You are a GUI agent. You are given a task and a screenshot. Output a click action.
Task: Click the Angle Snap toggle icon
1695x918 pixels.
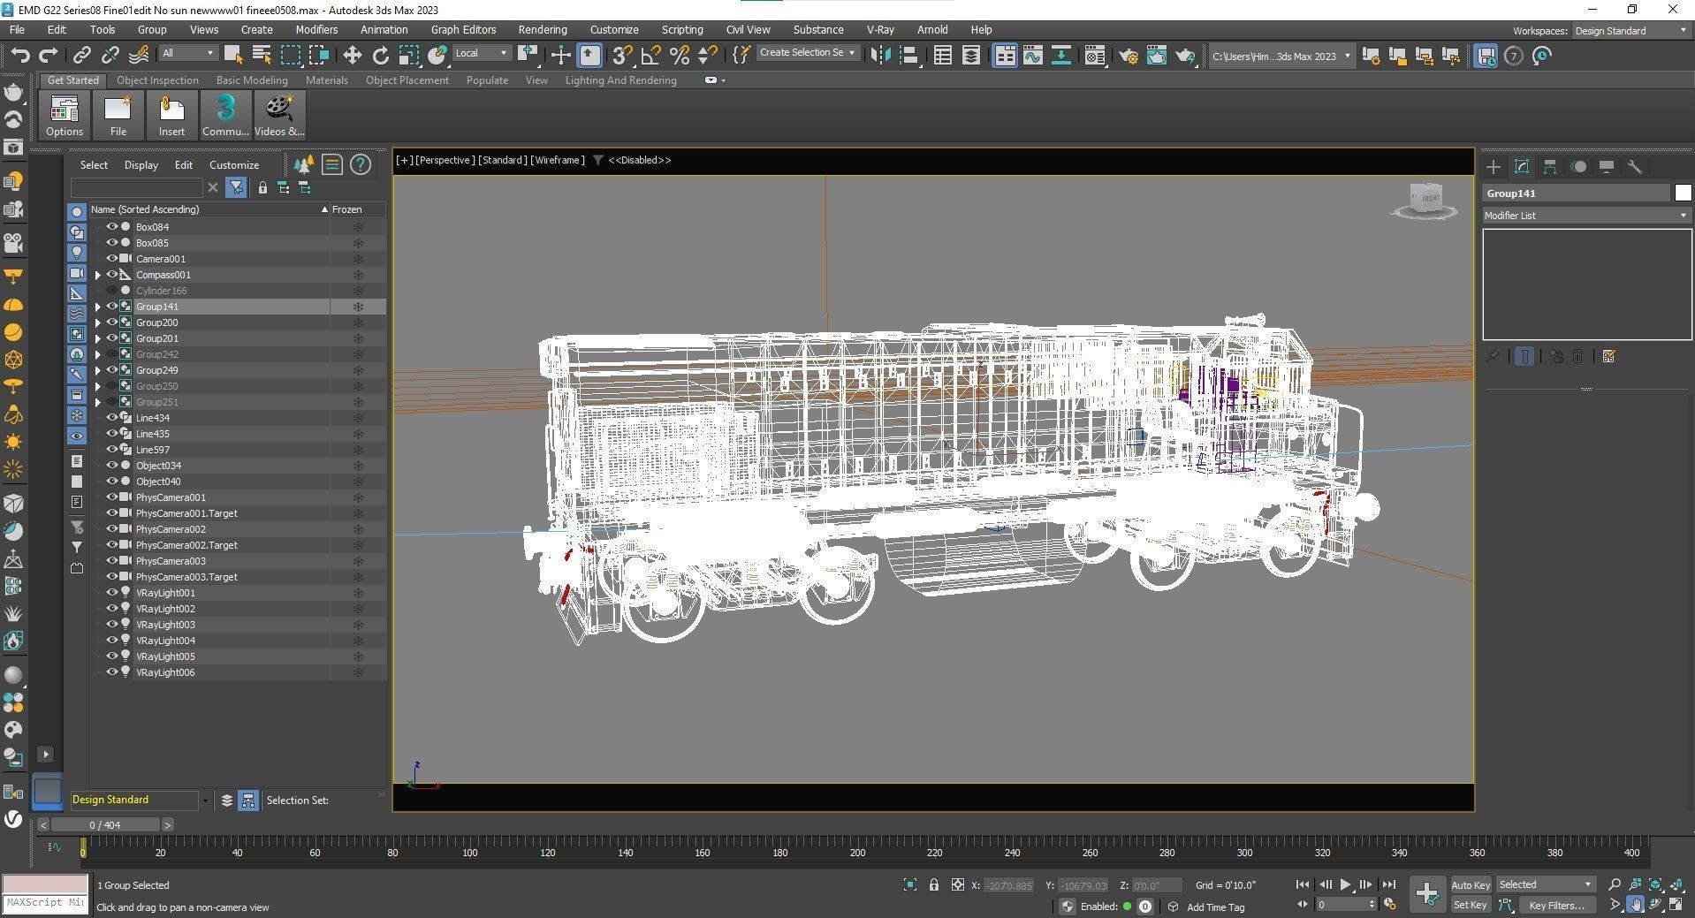click(x=650, y=56)
